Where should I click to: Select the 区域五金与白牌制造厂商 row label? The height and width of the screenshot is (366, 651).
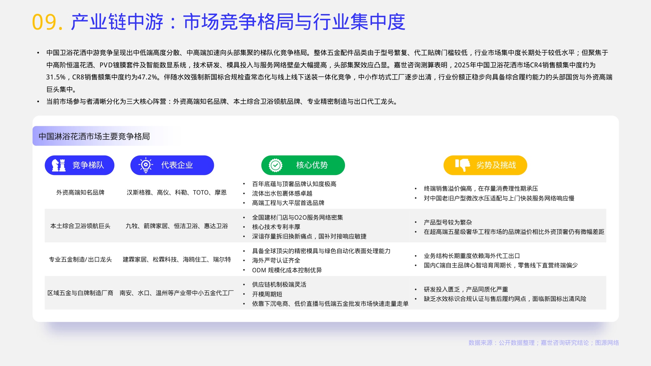[x=80, y=293]
